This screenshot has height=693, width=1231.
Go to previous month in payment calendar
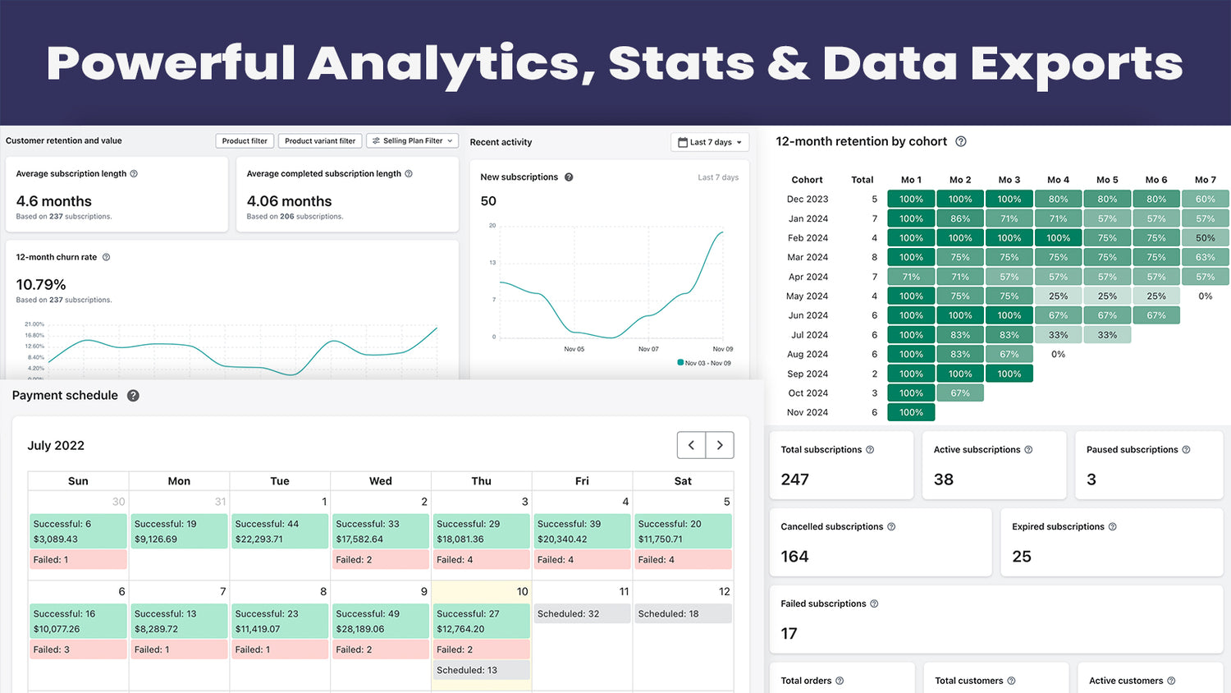click(691, 445)
